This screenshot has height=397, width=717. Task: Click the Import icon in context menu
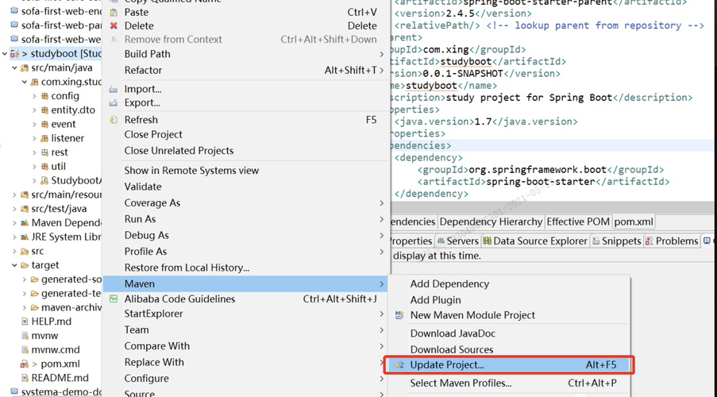click(x=114, y=90)
